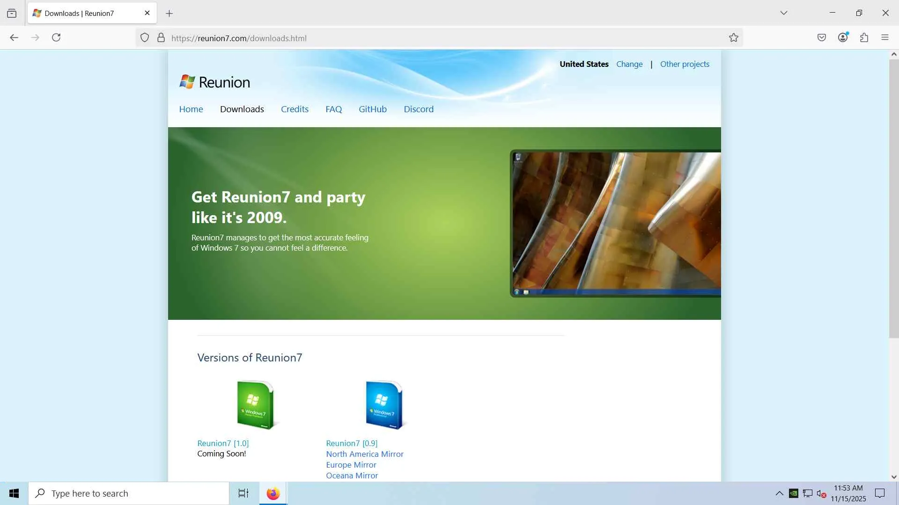The image size is (899, 505).
Task: Bookmark this page with the star icon
Action: 733,38
